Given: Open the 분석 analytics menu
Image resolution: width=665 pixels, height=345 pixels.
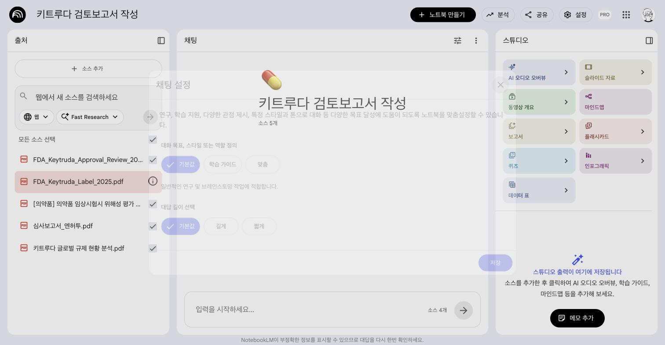Looking at the screenshot, I should pyautogui.click(x=498, y=14).
